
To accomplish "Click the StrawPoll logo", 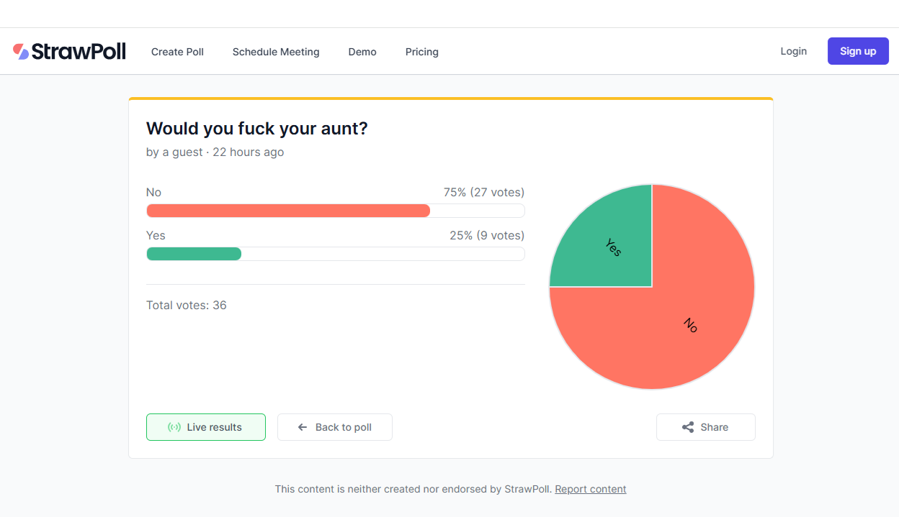I will point(69,51).
